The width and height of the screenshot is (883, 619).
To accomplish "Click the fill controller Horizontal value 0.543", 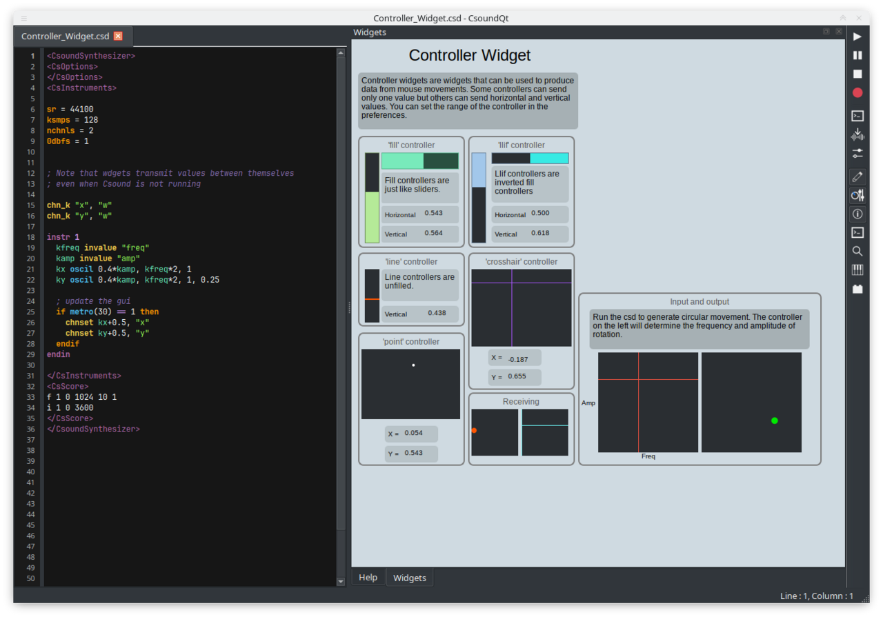I will [x=433, y=213].
